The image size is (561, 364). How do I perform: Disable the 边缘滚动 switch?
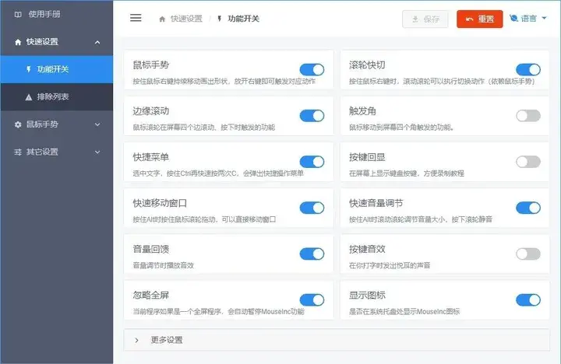[x=312, y=116]
